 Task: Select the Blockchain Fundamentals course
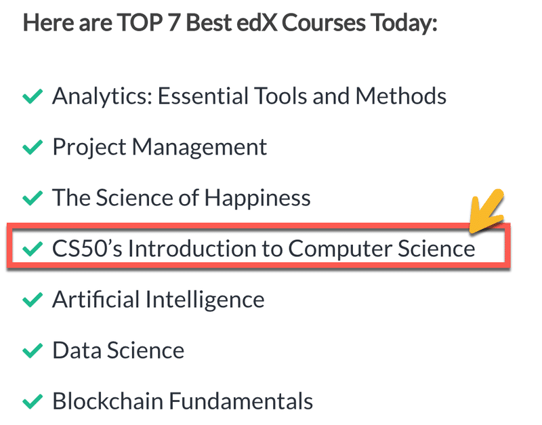pos(182,401)
